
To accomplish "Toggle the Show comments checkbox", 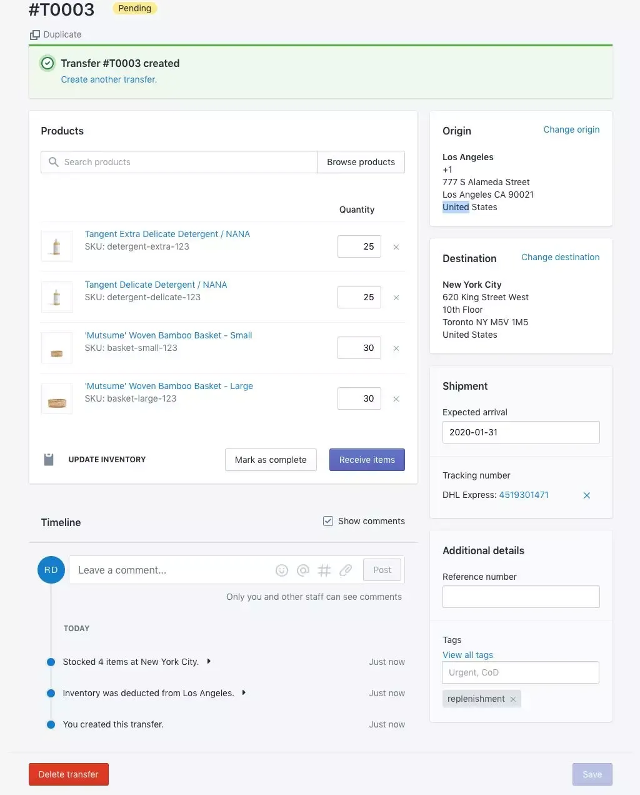I will tap(328, 521).
